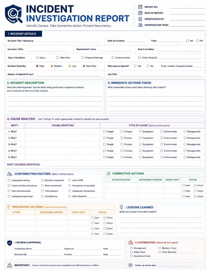210x271 pixels.
Task: Click the Reviewed By field
Action: 45,254
